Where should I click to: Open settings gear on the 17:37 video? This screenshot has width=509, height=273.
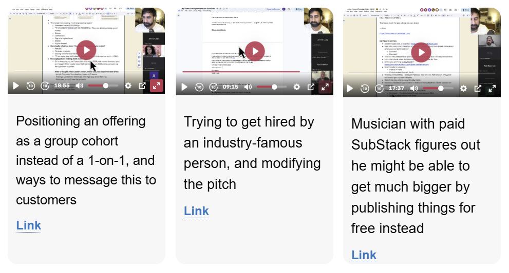coord(463,88)
